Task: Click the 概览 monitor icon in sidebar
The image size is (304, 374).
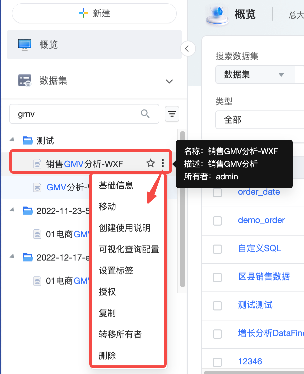Action: coord(25,45)
